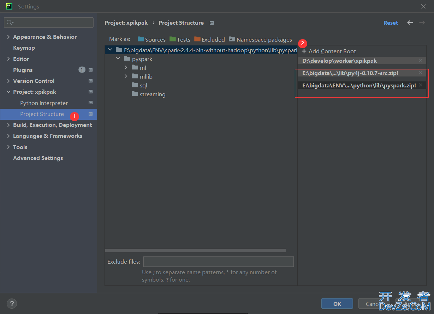Click project-level icon beside Plugins

[90, 70]
